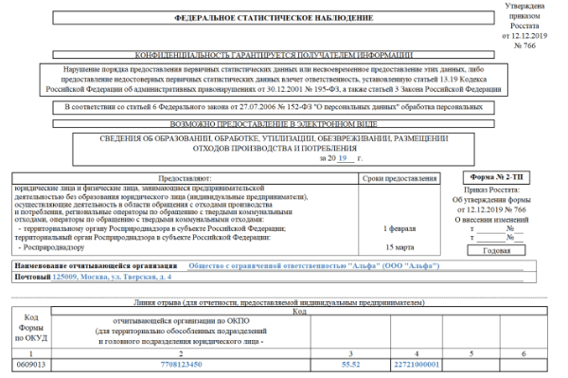Click the first blank date field after 'т'

pyautogui.click(x=490, y=228)
